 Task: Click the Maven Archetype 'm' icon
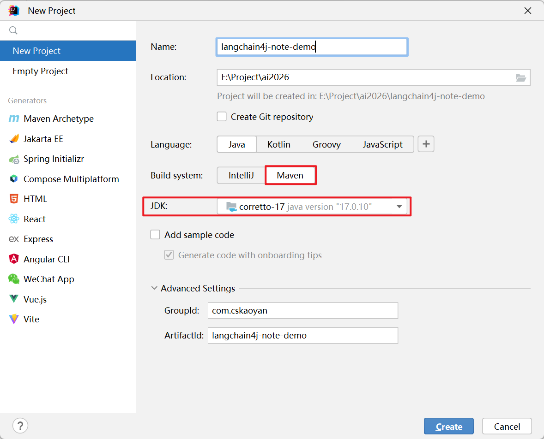pos(13,119)
